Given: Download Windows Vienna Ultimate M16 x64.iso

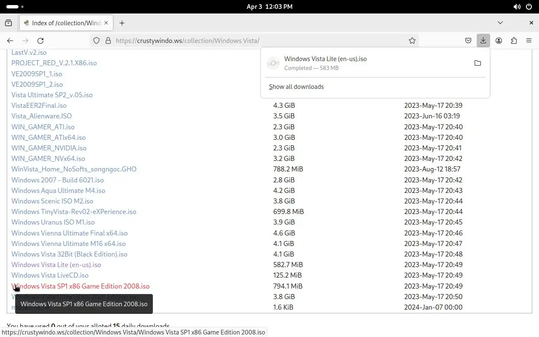Looking at the screenshot, I should 68,243.
